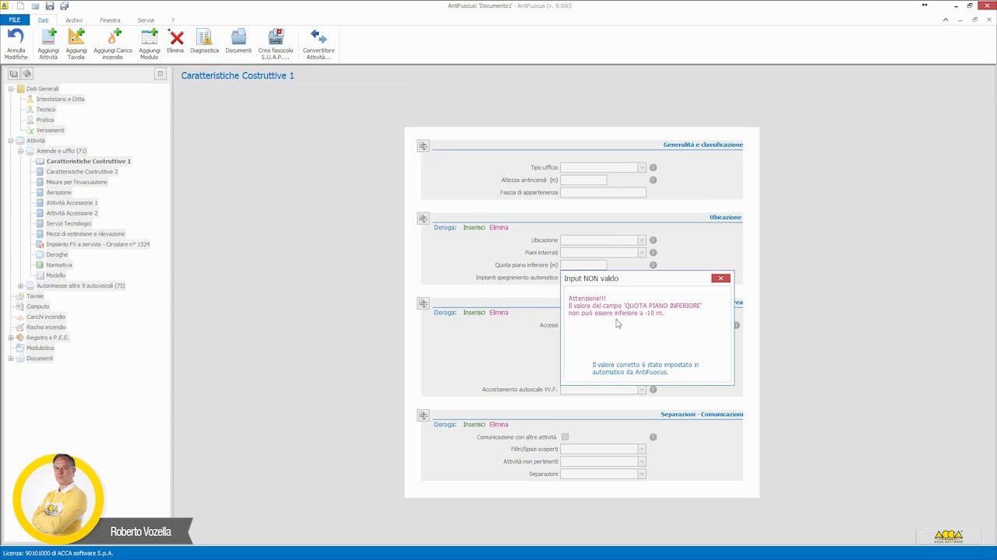
Task: Switch to the Archivi ribbon tab
Action: 74,19
